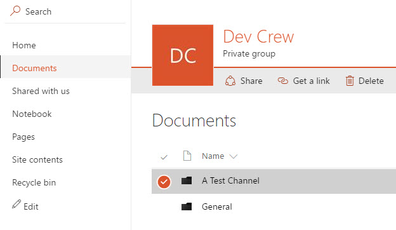
Task: Choose Get a link command
Action: pyautogui.click(x=311, y=81)
